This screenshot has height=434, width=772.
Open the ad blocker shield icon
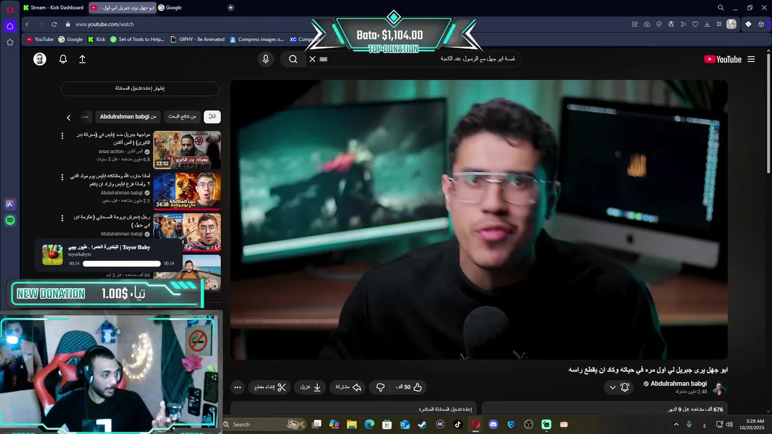click(659, 24)
